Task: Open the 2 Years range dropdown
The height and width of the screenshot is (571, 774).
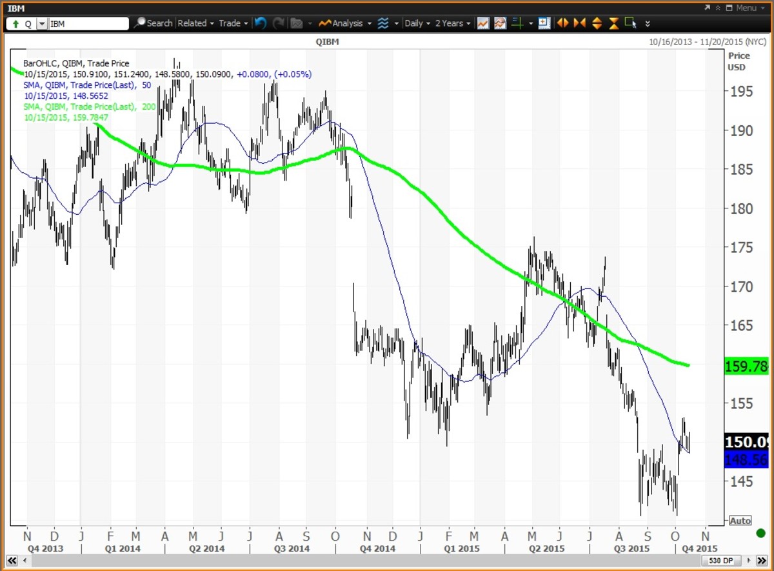Action: 453,23
